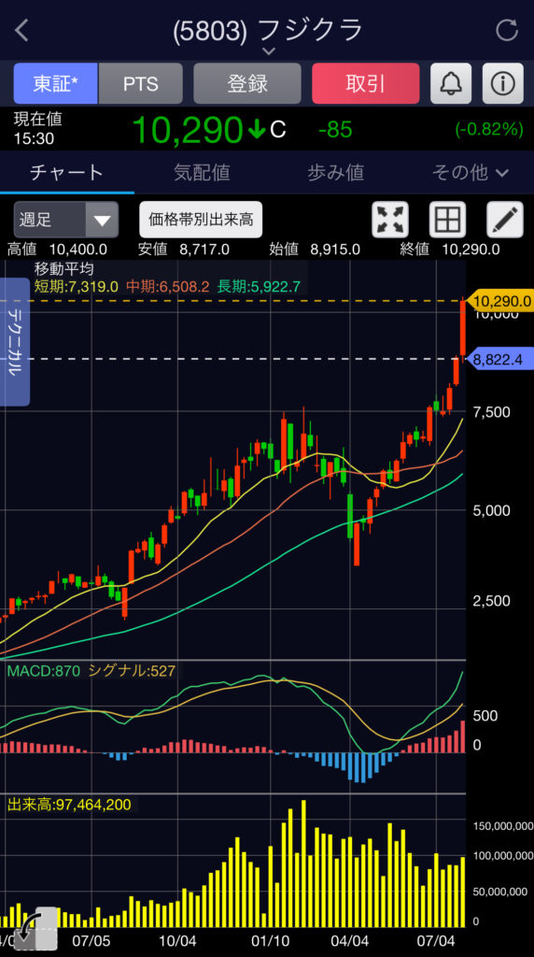534x957 pixels.
Task: Tap the 中期:6,508.2 moving average value
Action: (x=168, y=286)
